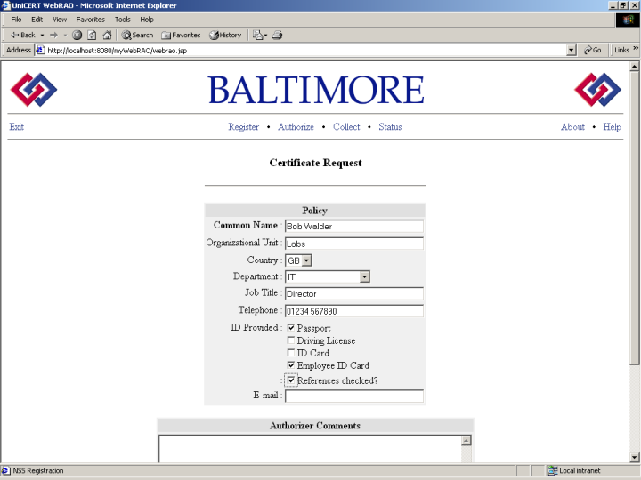This screenshot has height=480, width=641.
Task: Click the Back arrow toolbar button
Action: (22, 35)
